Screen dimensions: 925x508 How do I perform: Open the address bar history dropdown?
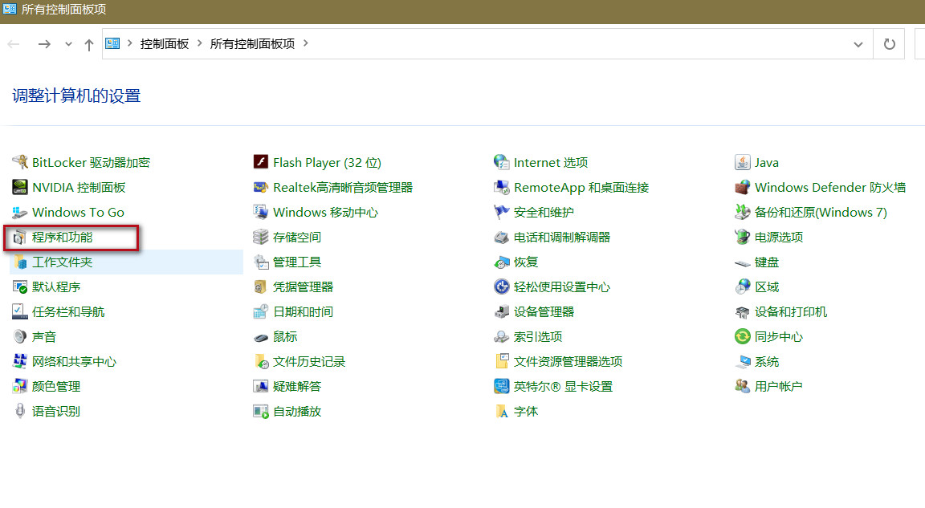(x=858, y=44)
